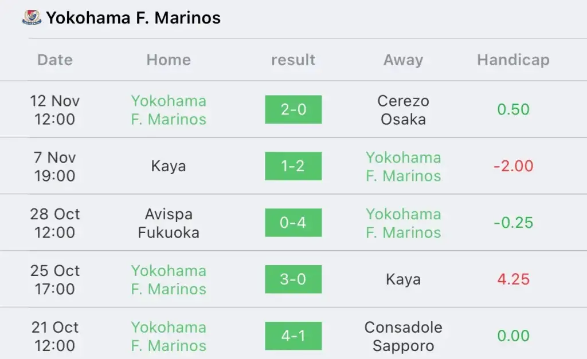
Task: Select the green -0.25 handicap value
Action: coord(513,223)
